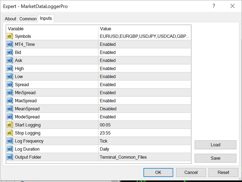
Task: Load a preset with the Load button
Action: pyautogui.click(x=216, y=145)
